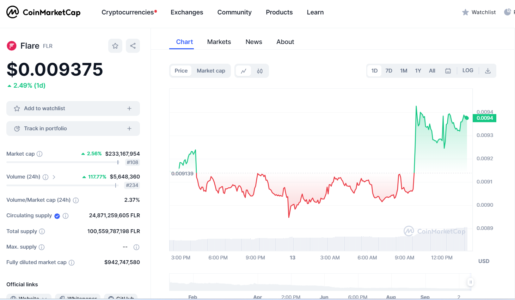Screen dimensions: 515x300
Task: Switch to the News tab
Action: [254, 42]
